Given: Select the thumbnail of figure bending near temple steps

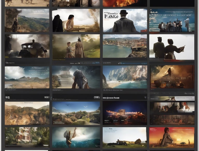Looking at the screenshot, I should point(76,77).
